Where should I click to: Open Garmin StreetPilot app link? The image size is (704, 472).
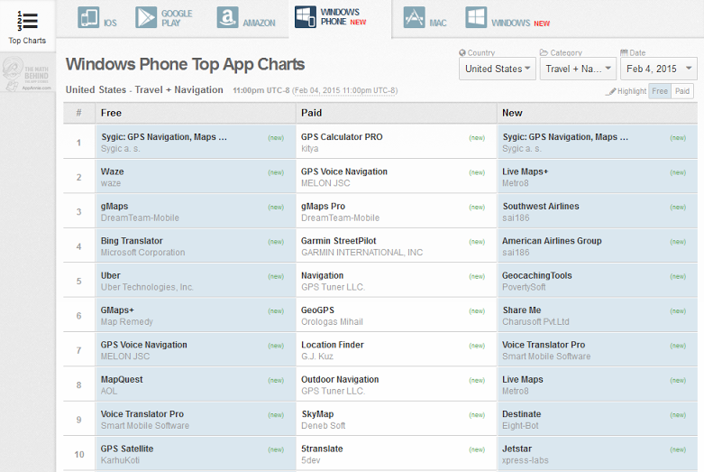tap(339, 241)
